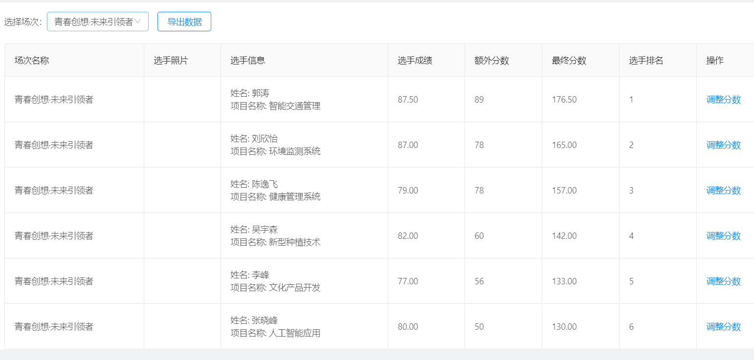Click 调整分数 for 刘欣怡
The image size is (754, 360).
pyautogui.click(x=723, y=145)
